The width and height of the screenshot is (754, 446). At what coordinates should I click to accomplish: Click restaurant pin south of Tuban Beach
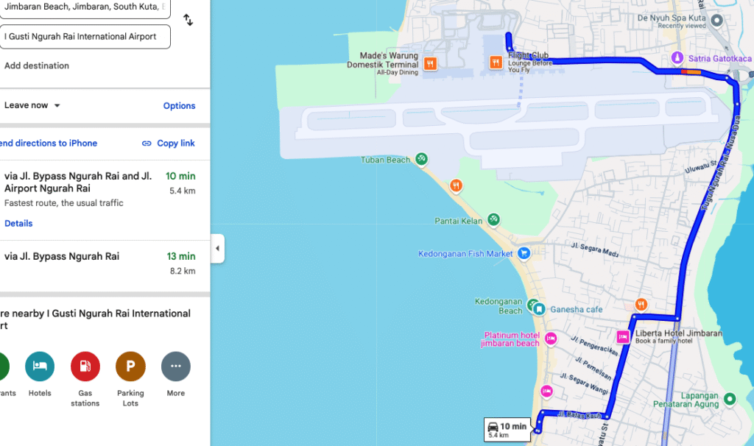pos(456,185)
